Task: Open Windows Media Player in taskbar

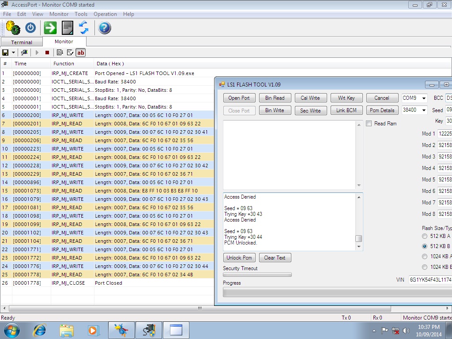Action: (93, 330)
